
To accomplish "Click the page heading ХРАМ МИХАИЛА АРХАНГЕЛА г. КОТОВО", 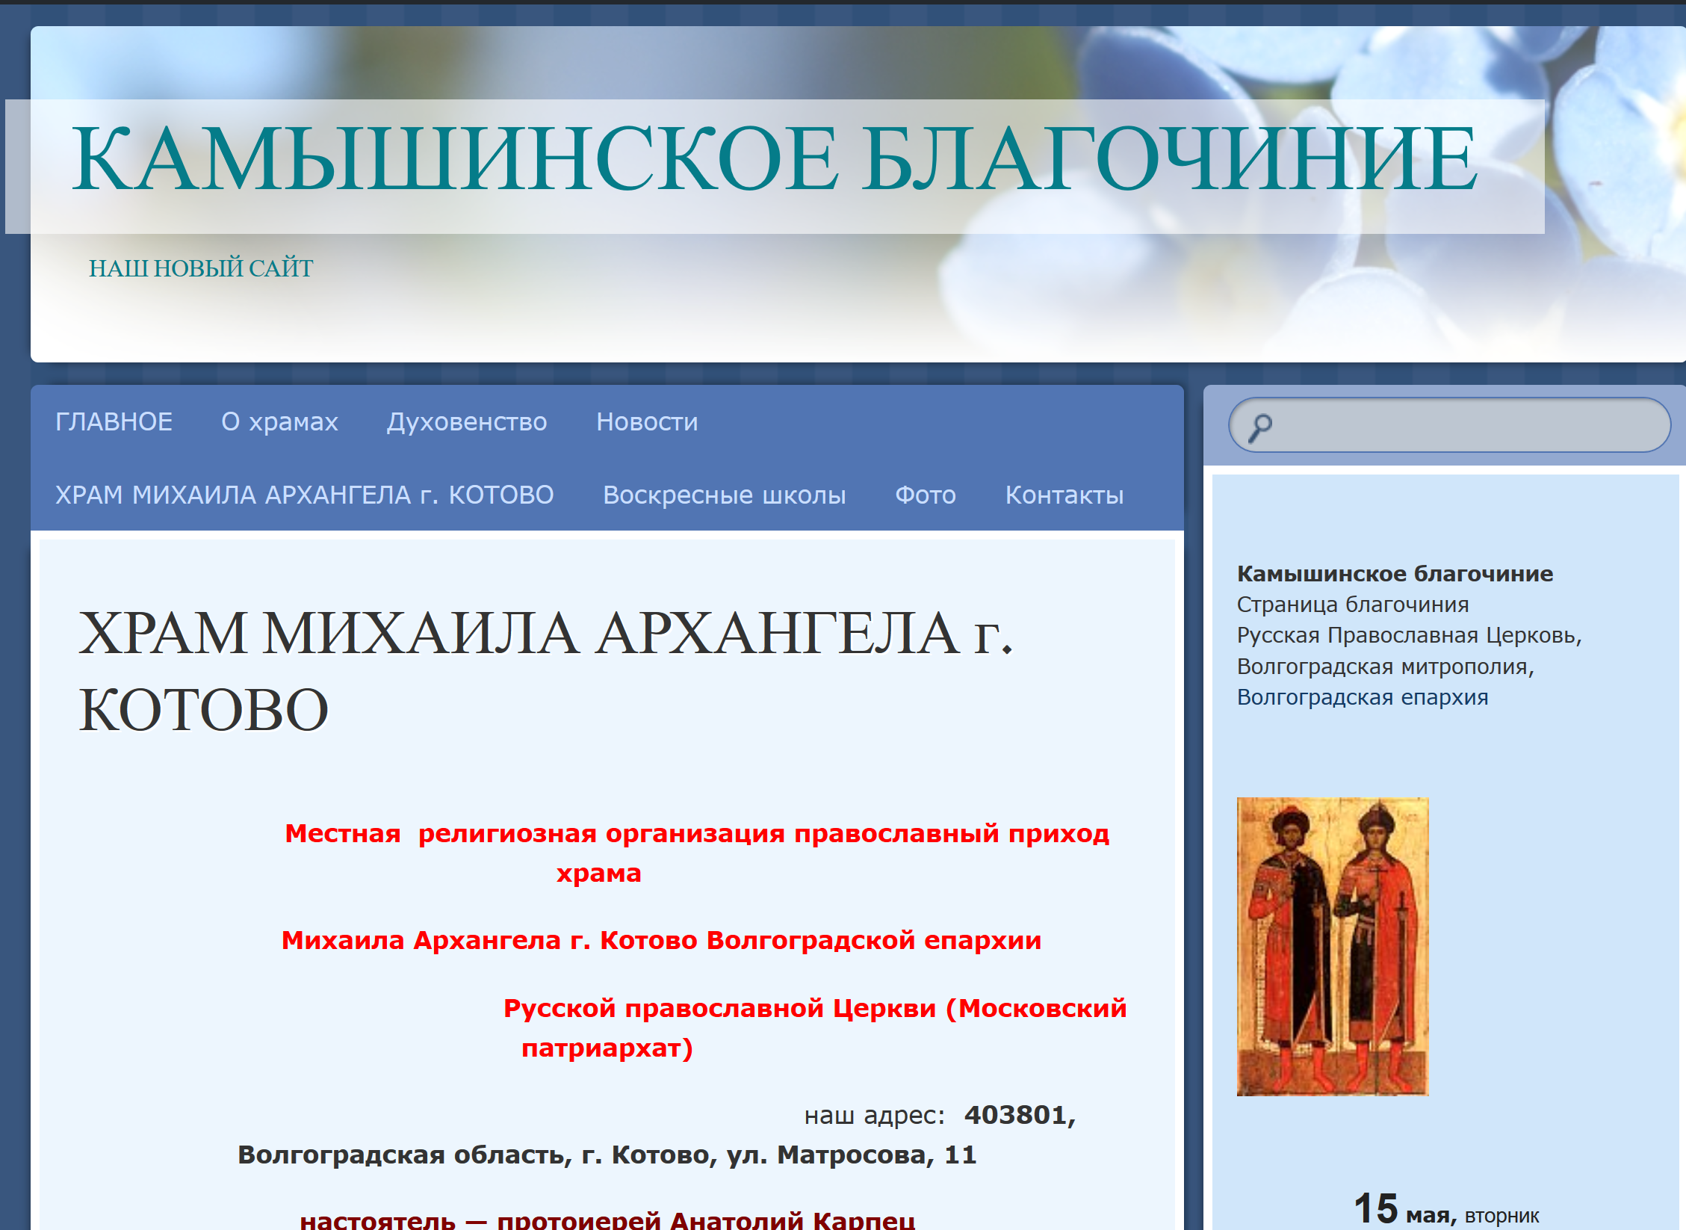I will (546, 670).
